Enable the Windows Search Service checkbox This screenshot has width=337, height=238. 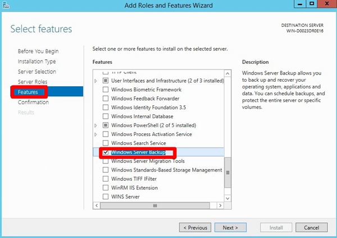(x=106, y=143)
